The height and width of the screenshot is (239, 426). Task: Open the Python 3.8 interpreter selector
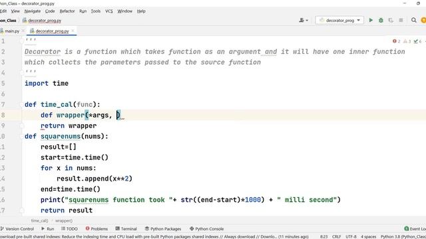pyautogui.click(x=403, y=236)
